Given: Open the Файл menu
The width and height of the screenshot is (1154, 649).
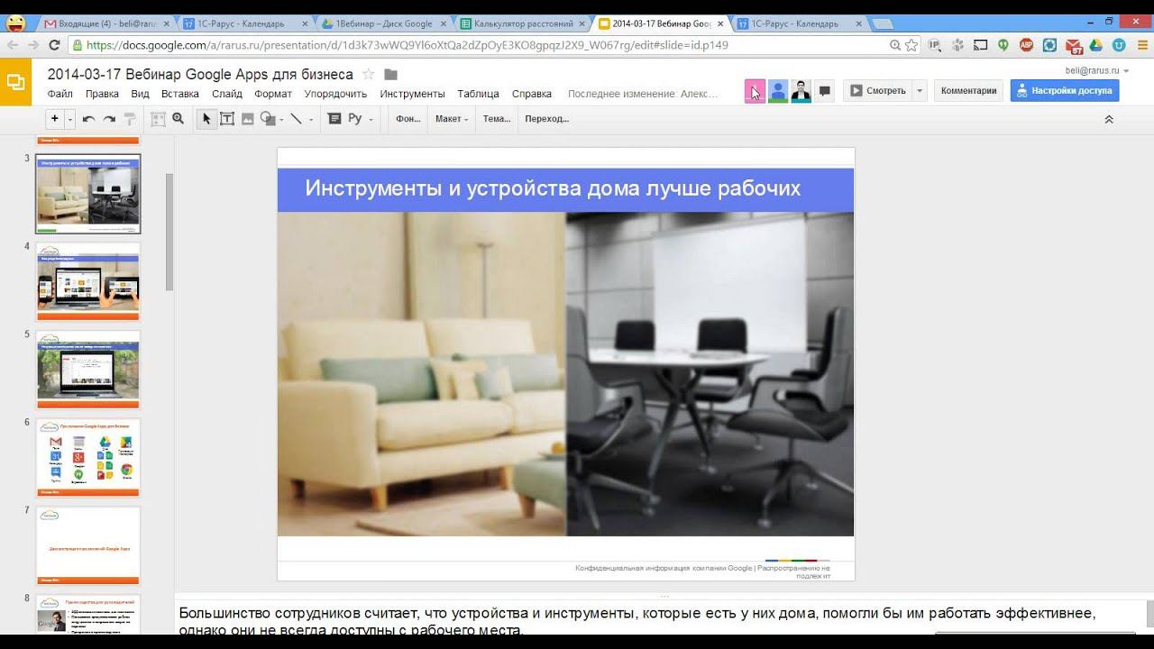Looking at the screenshot, I should [x=60, y=94].
